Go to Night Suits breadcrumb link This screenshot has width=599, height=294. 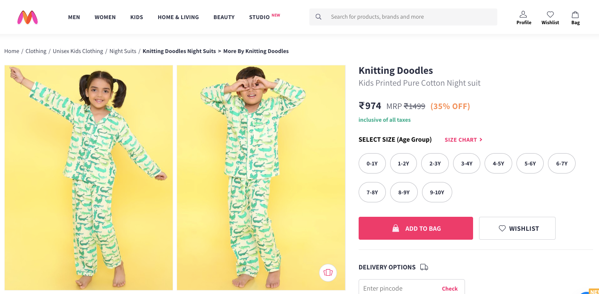click(x=123, y=51)
